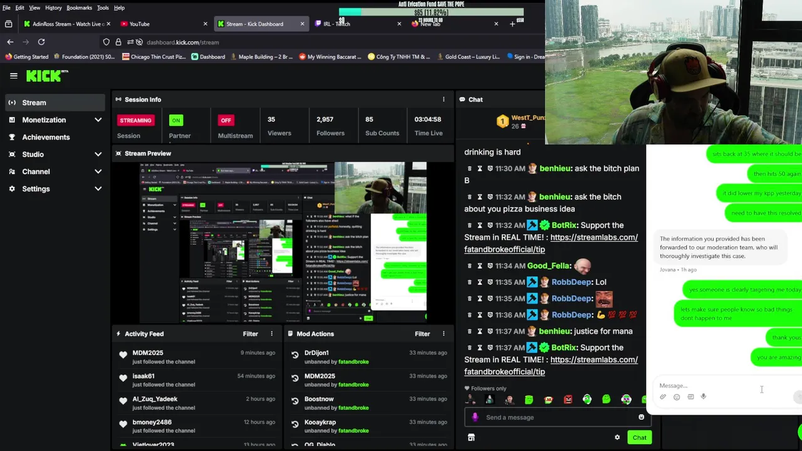This screenshot has width=802, height=451.
Task: Open chat settings gear icon
Action: [x=617, y=438]
